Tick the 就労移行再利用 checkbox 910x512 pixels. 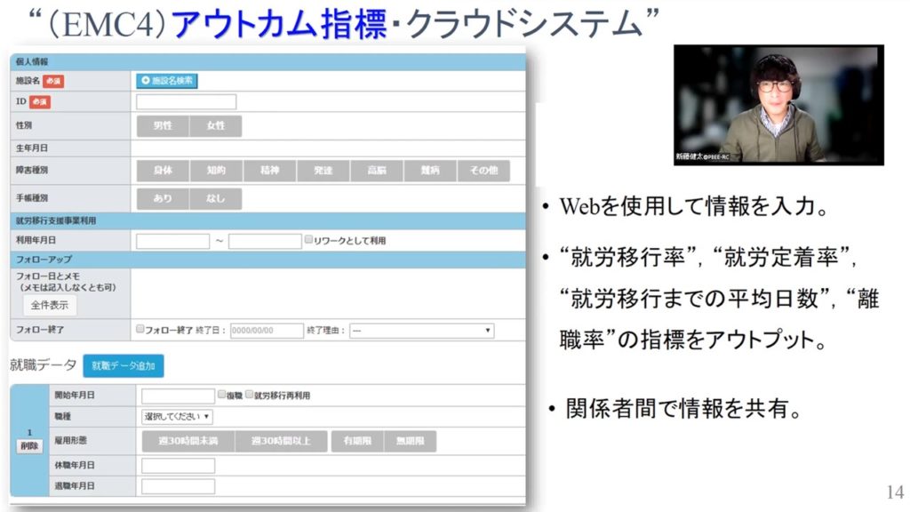point(249,395)
